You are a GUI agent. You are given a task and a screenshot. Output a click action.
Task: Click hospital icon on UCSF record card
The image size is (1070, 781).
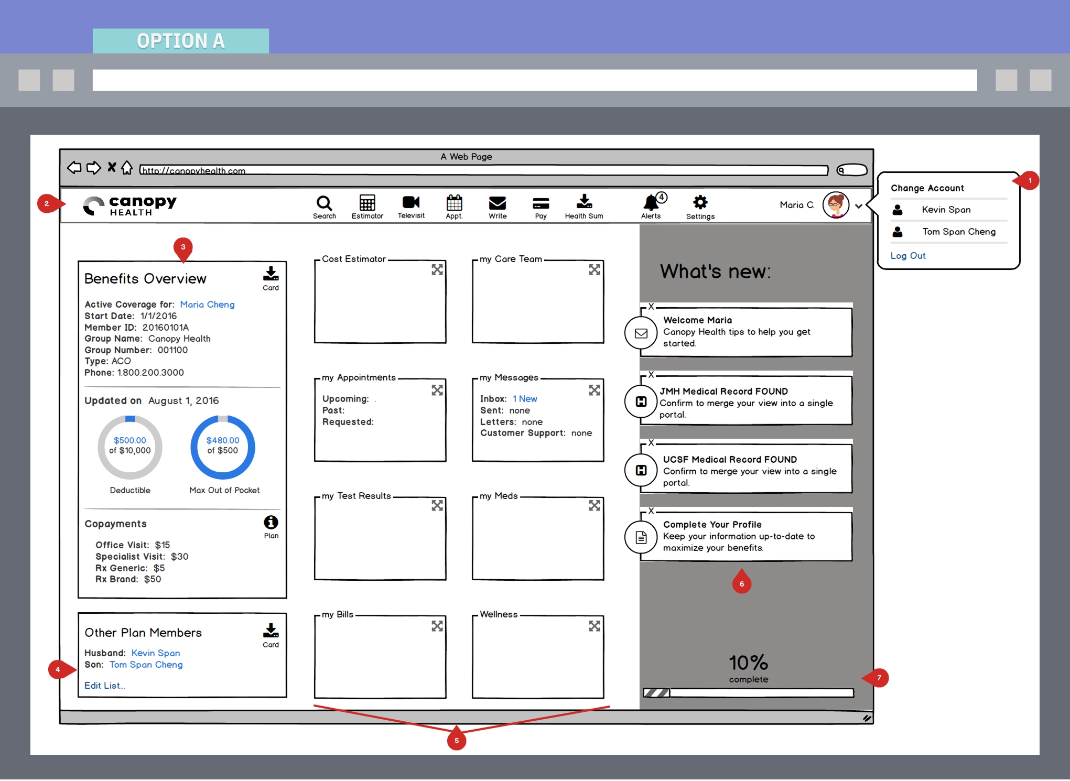click(x=641, y=470)
